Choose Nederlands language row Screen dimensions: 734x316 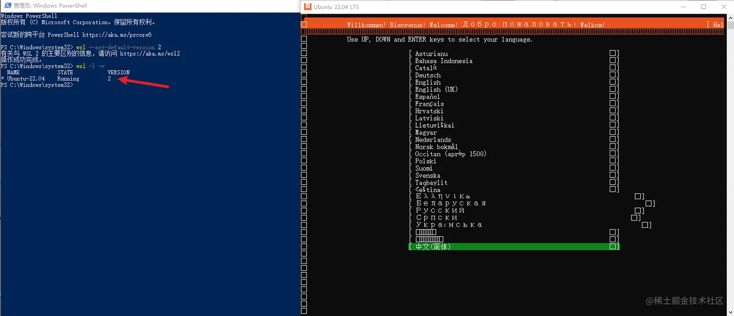[x=514, y=140]
